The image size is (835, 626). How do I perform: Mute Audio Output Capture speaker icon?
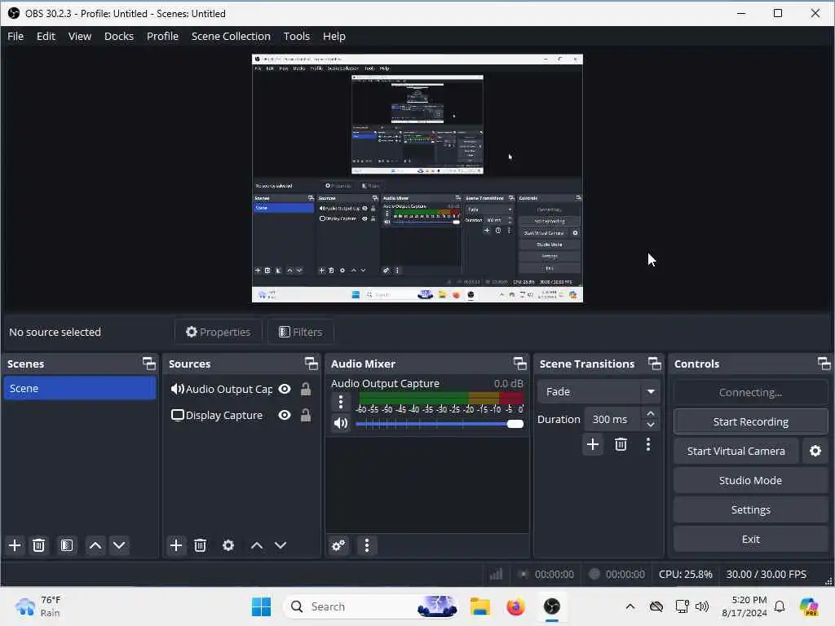point(341,423)
